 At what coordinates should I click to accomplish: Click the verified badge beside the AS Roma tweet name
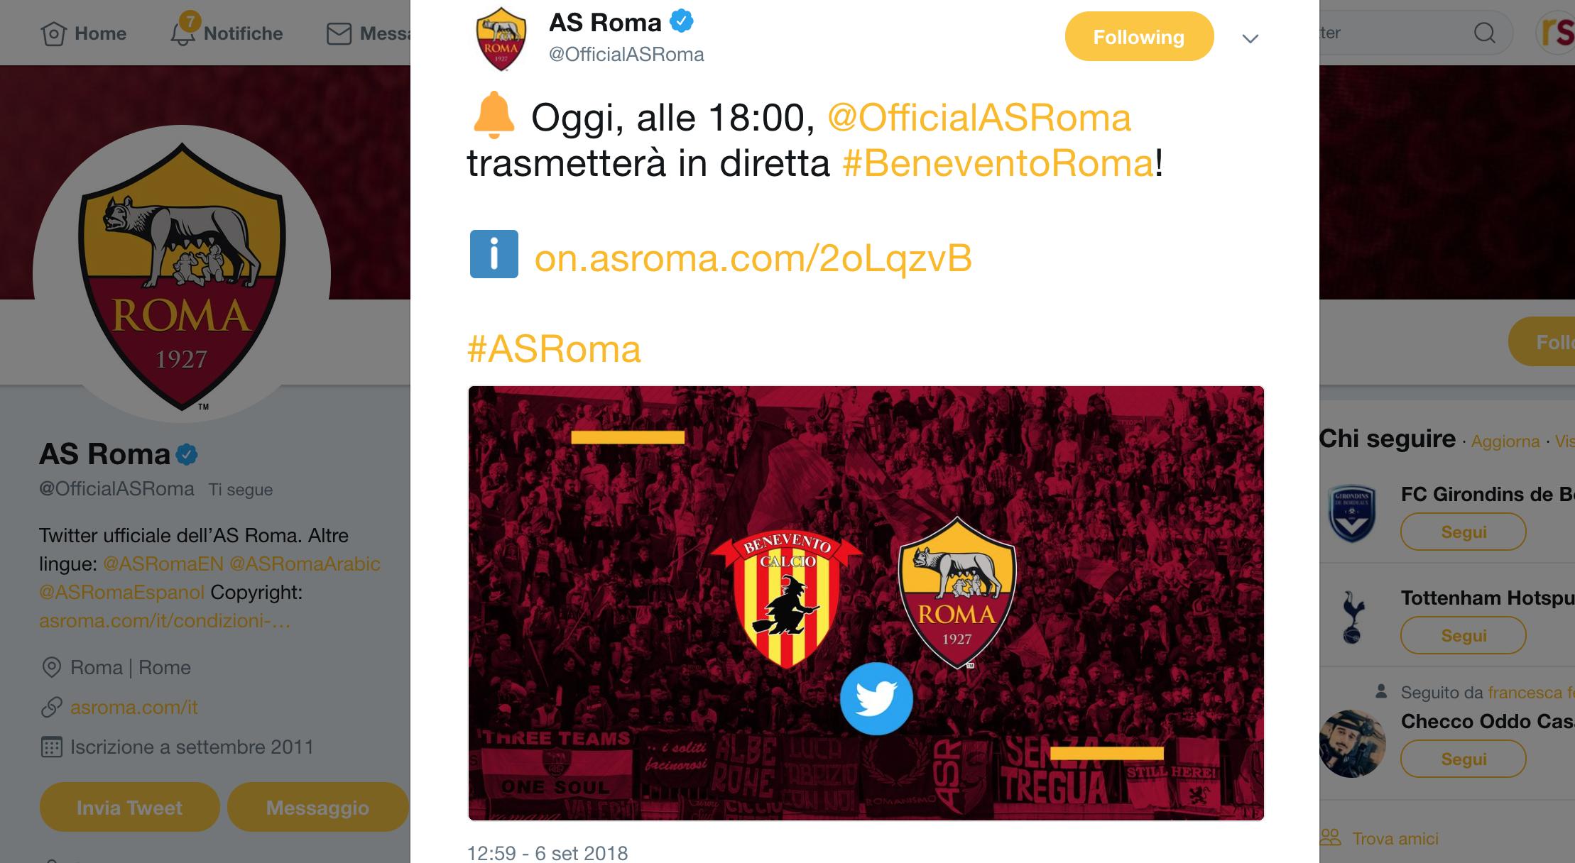tap(682, 22)
